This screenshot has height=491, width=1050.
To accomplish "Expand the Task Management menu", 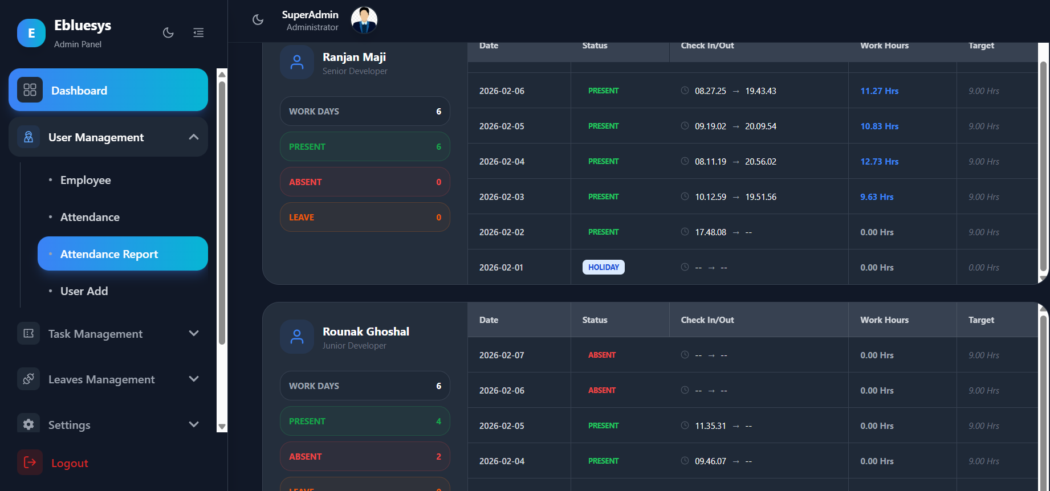I will [x=194, y=334].
